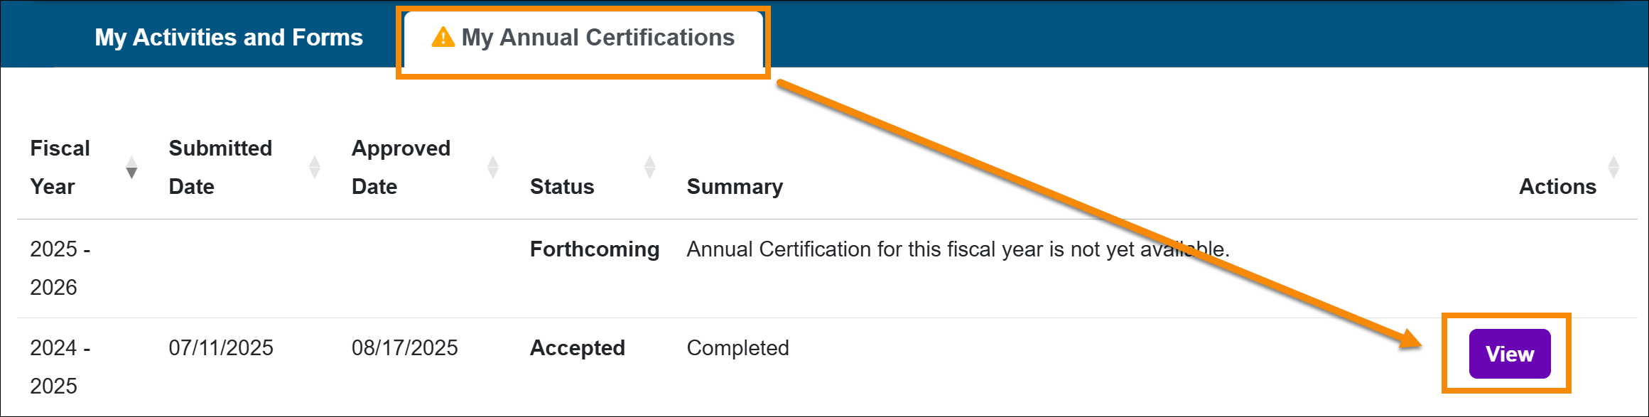Click the sort arrows beside Submitted Date
The height and width of the screenshot is (417, 1649).
click(315, 168)
